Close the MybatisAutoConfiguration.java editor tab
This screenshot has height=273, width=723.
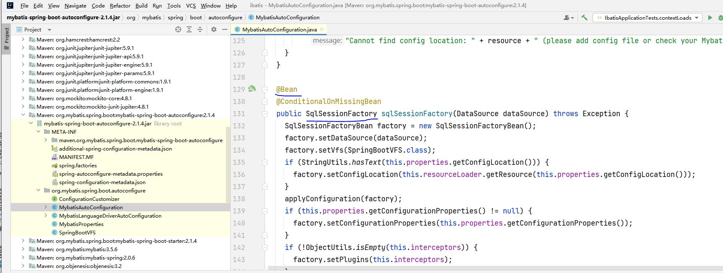(x=322, y=29)
